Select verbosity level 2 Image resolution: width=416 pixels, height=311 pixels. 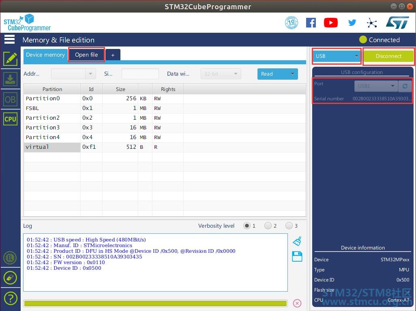tap(268, 226)
